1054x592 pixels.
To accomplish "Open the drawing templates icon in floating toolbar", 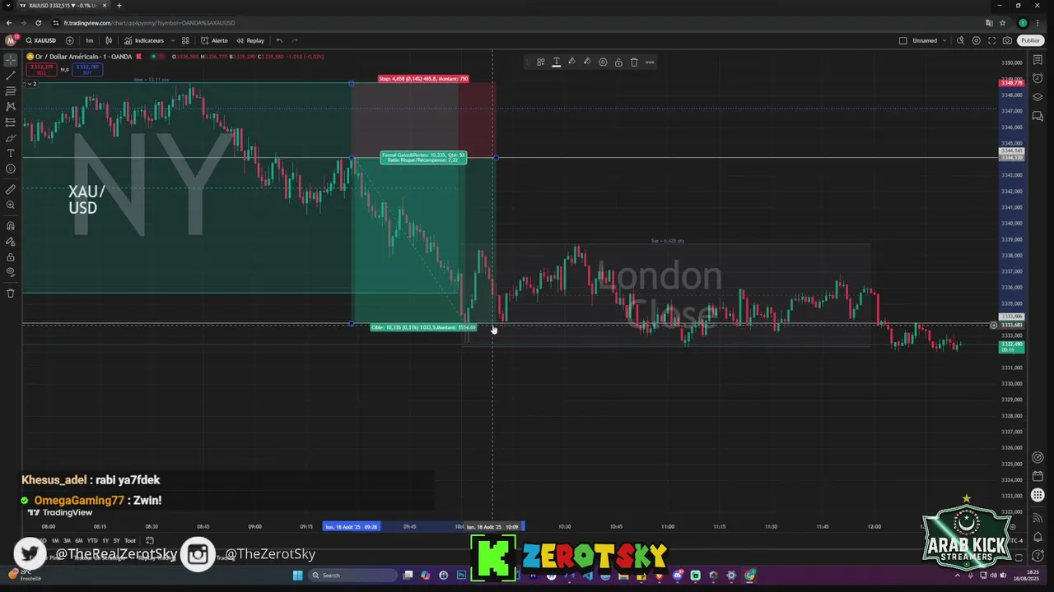I will (x=541, y=62).
